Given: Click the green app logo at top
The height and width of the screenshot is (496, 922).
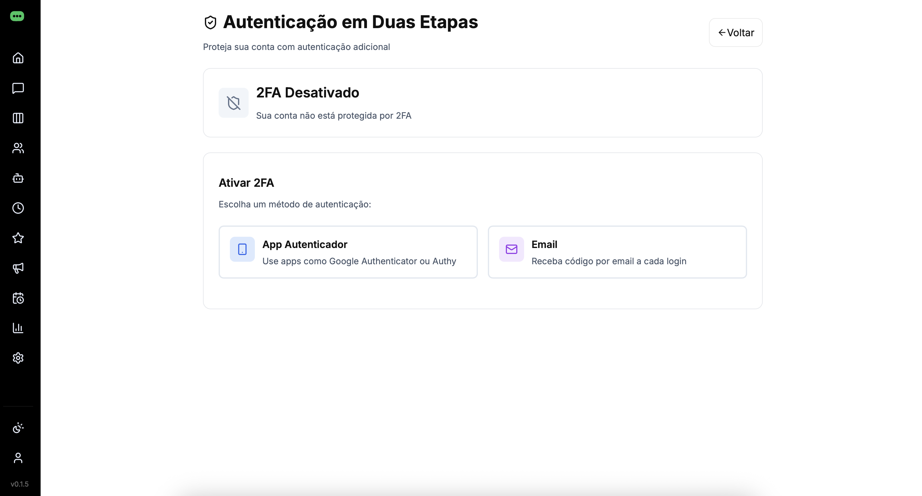Looking at the screenshot, I should [17, 16].
